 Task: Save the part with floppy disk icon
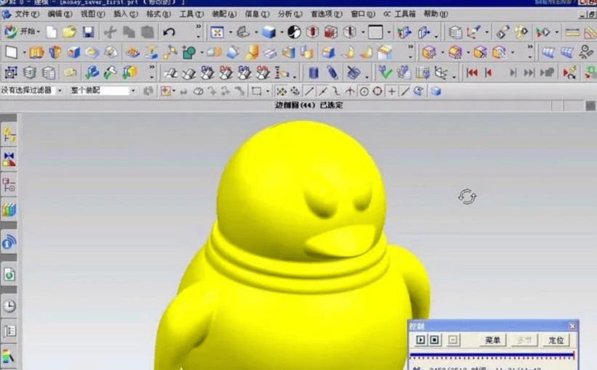(x=88, y=32)
